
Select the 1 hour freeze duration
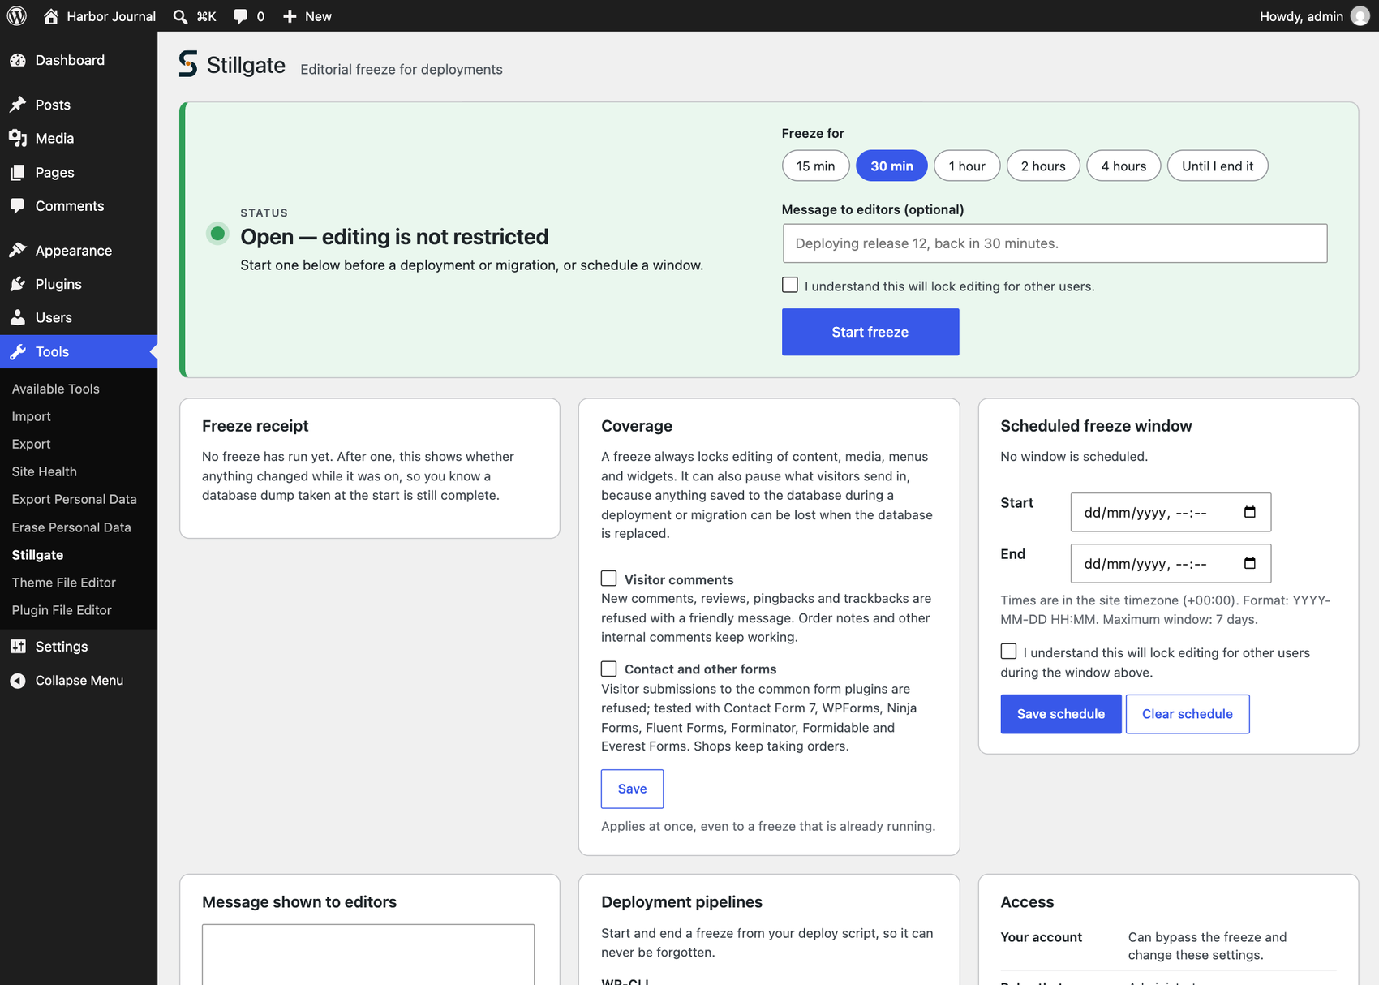coord(967,166)
